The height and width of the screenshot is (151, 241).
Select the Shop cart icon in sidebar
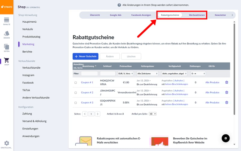(x=7, y=61)
